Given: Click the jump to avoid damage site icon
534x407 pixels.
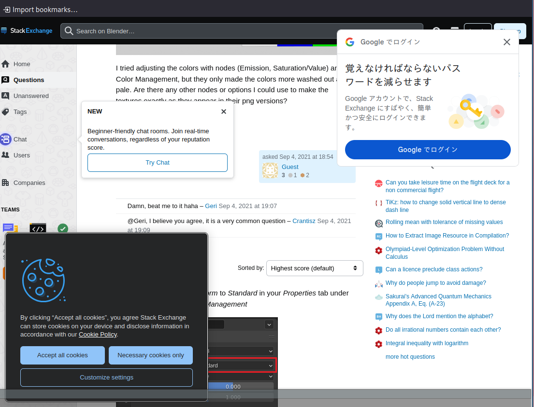Looking at the screenshot, I should (379, 284).
